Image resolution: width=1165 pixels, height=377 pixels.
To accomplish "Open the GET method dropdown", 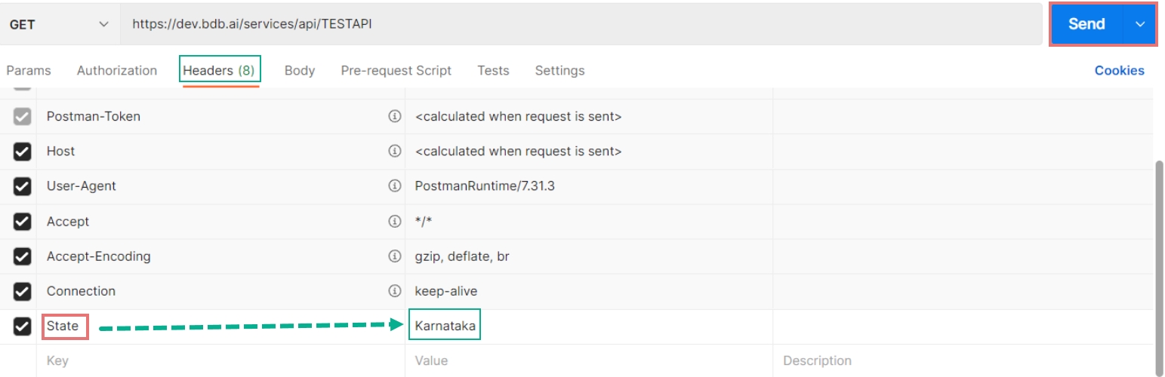I will pos(59,24).
